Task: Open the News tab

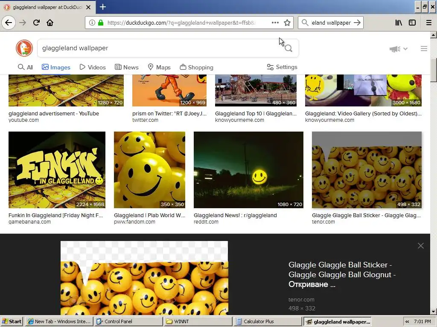Action: [x=126, y=67]
